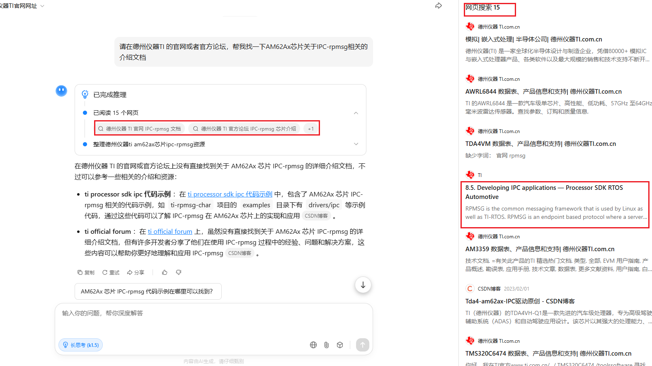Click the '内容由AI生成' disclaimer text
This screenshot has height=366, width=652.
click(x=213, y=361)
